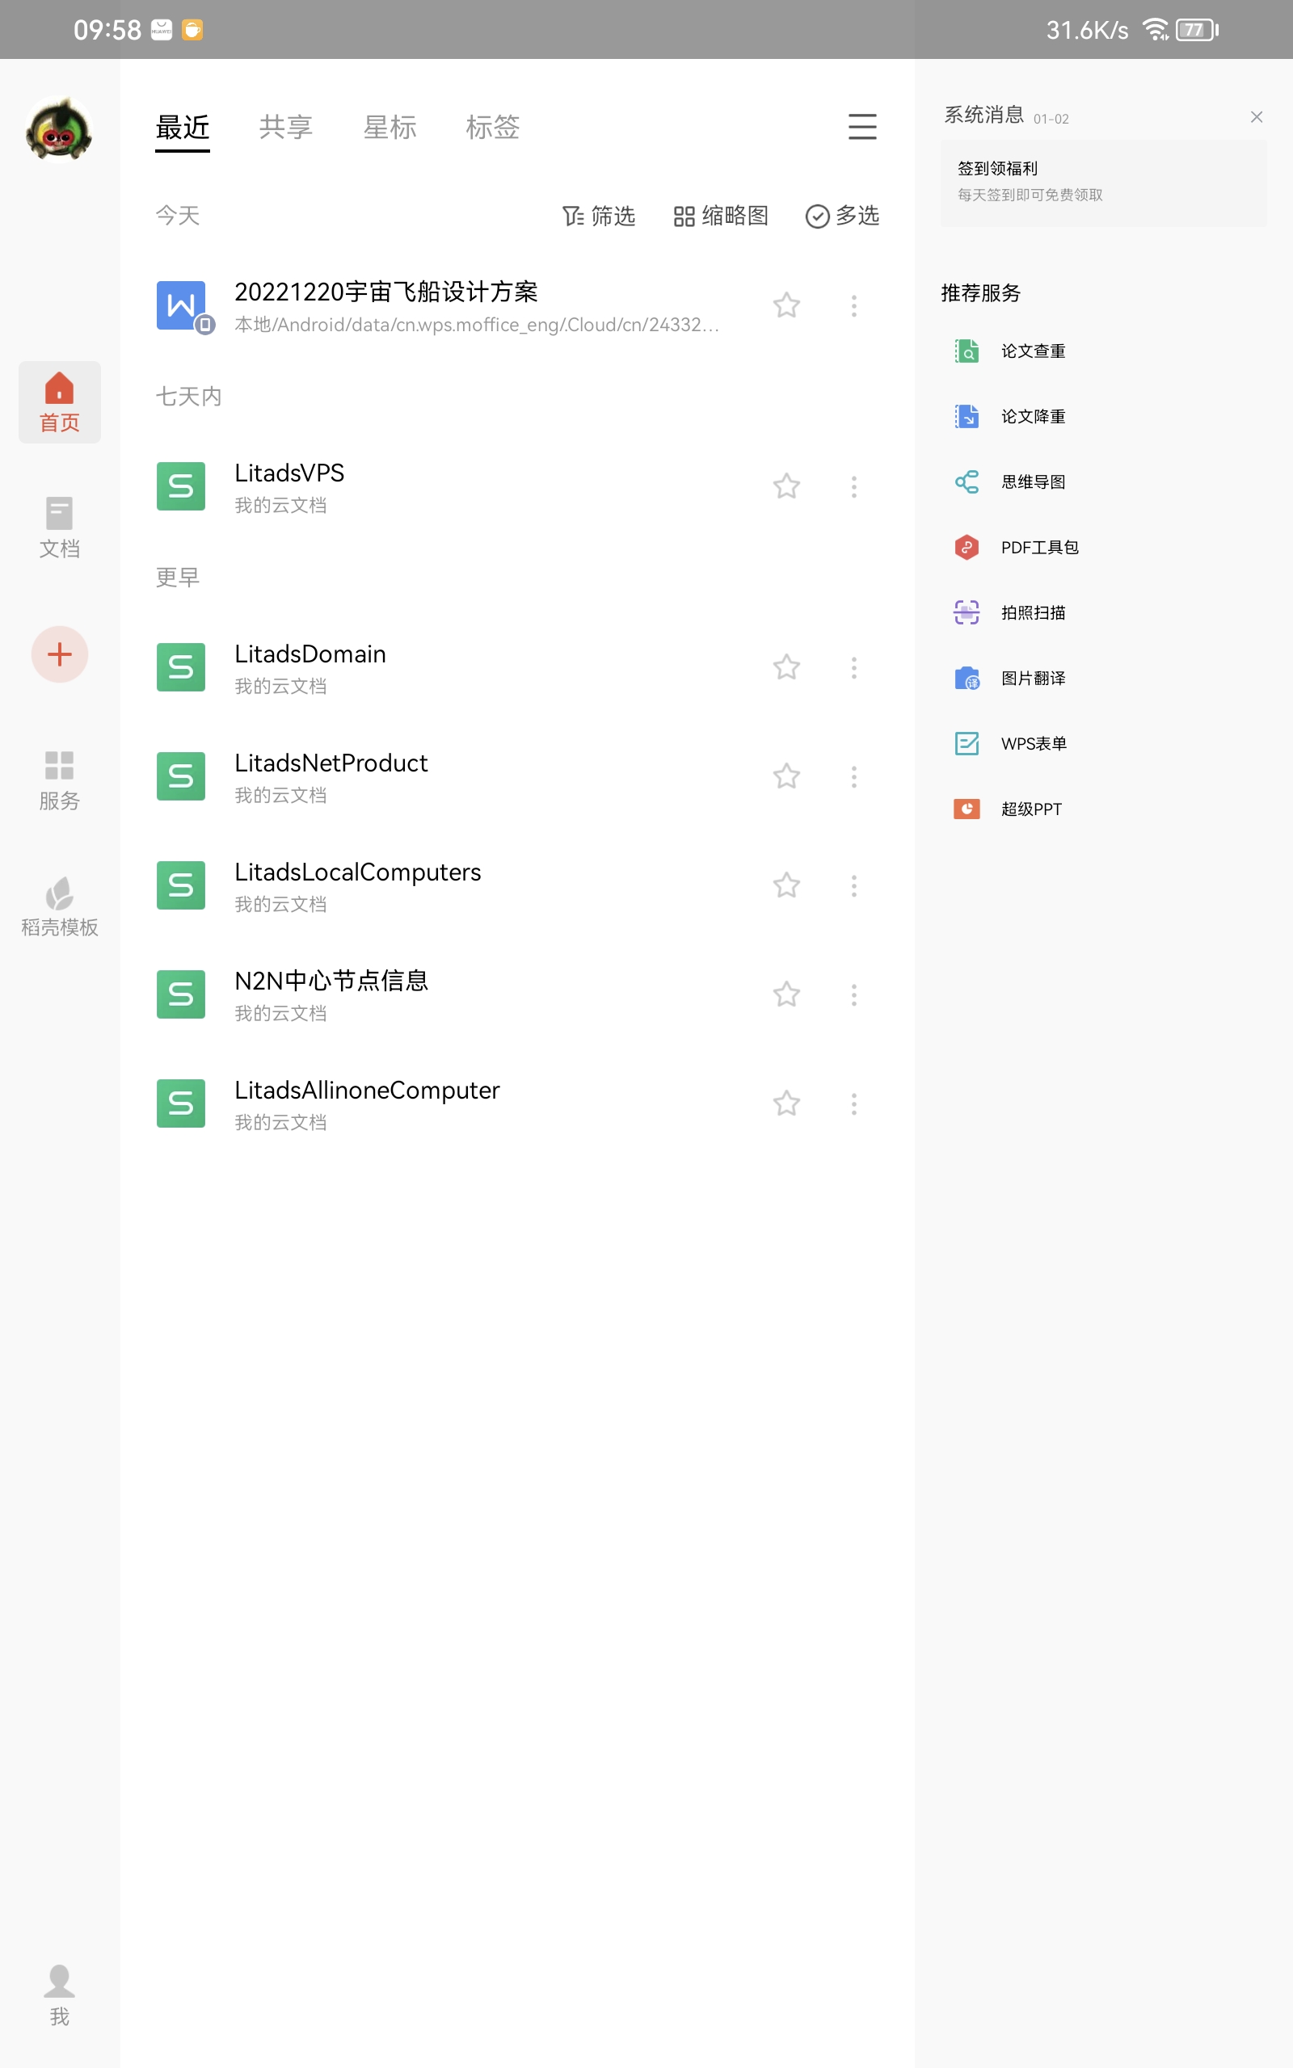Tap the orange cup notification icon in status bar
The width and height of the screenshot is (1293, 2068).
click(192, 30)
